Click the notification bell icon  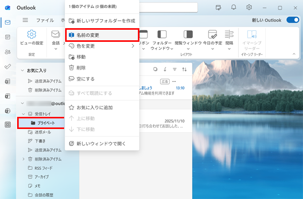tap(234, 8)
